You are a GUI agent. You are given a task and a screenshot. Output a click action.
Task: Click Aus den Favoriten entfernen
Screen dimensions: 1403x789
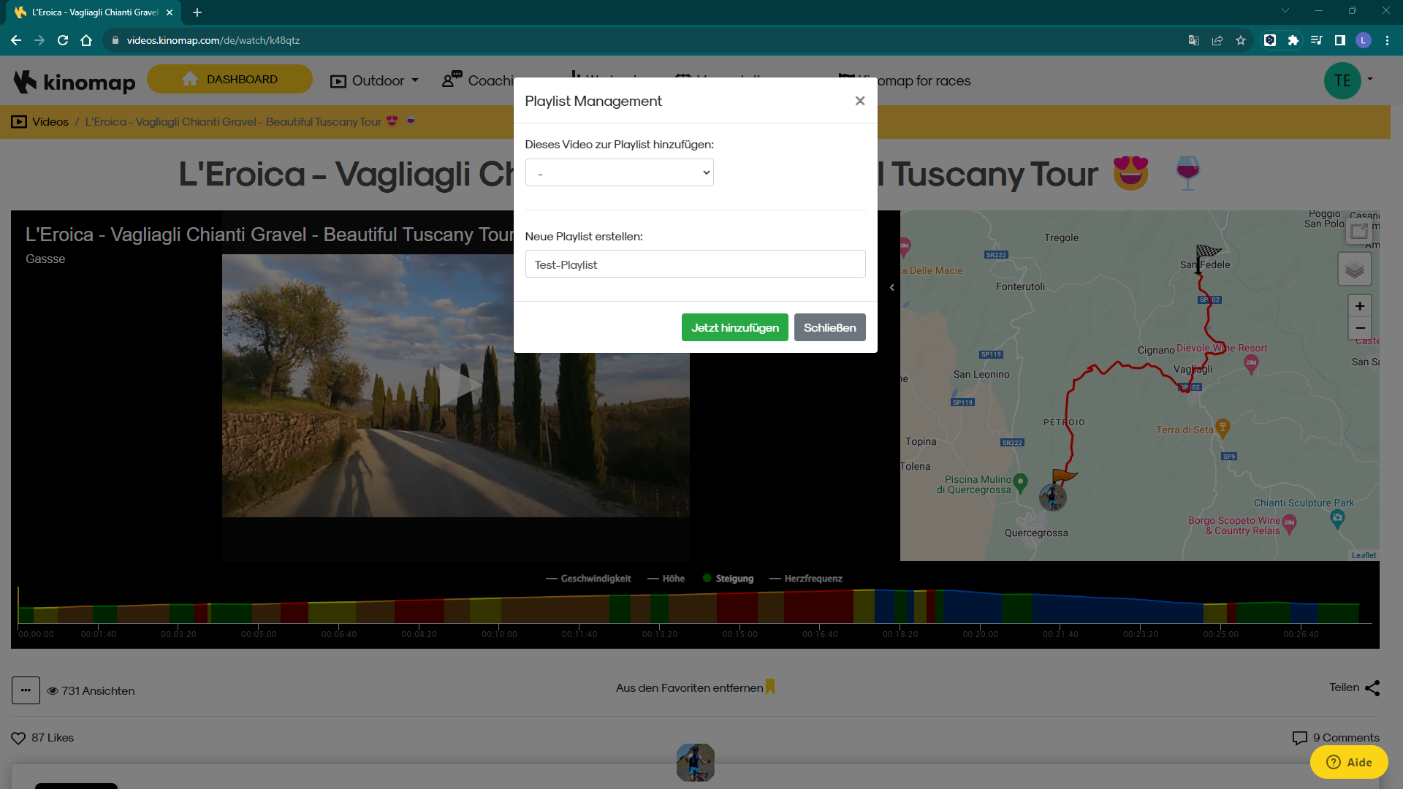pyautogui.click(x=689, y=688)
